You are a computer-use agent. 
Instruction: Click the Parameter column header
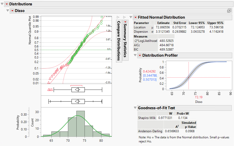tap(141, 23)
